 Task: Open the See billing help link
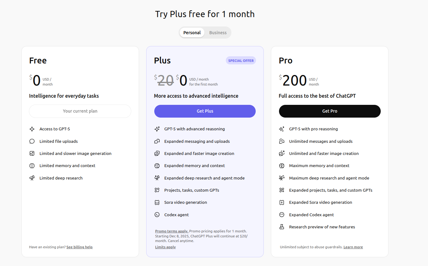click(x=79, y=247)
